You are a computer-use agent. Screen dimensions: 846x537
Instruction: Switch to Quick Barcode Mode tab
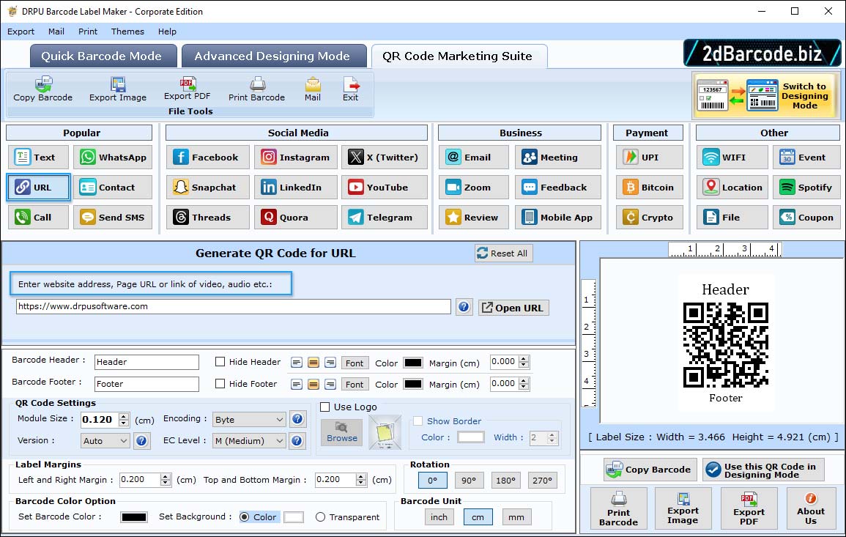tap(103, 56)
